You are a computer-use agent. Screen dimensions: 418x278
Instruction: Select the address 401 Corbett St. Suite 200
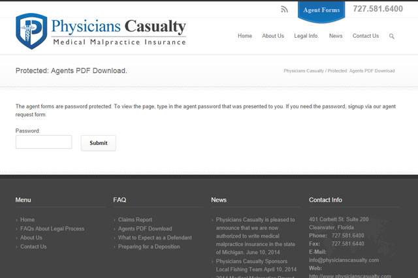pos(339,219)
